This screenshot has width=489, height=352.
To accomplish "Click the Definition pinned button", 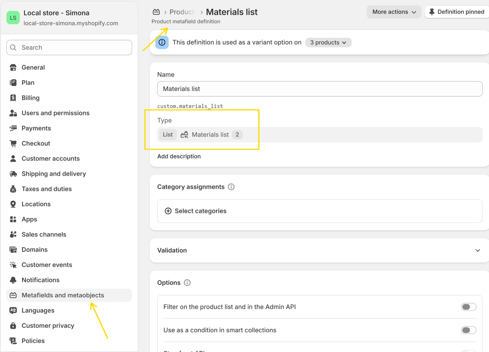I will click(x=457, y=12).
